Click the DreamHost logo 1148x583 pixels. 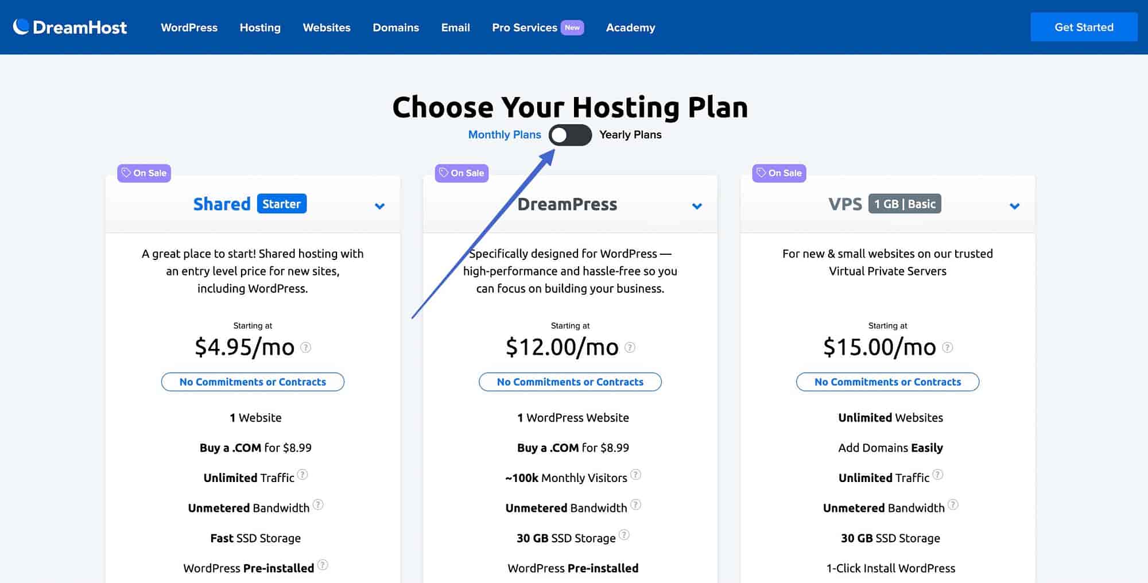(69, 27)
